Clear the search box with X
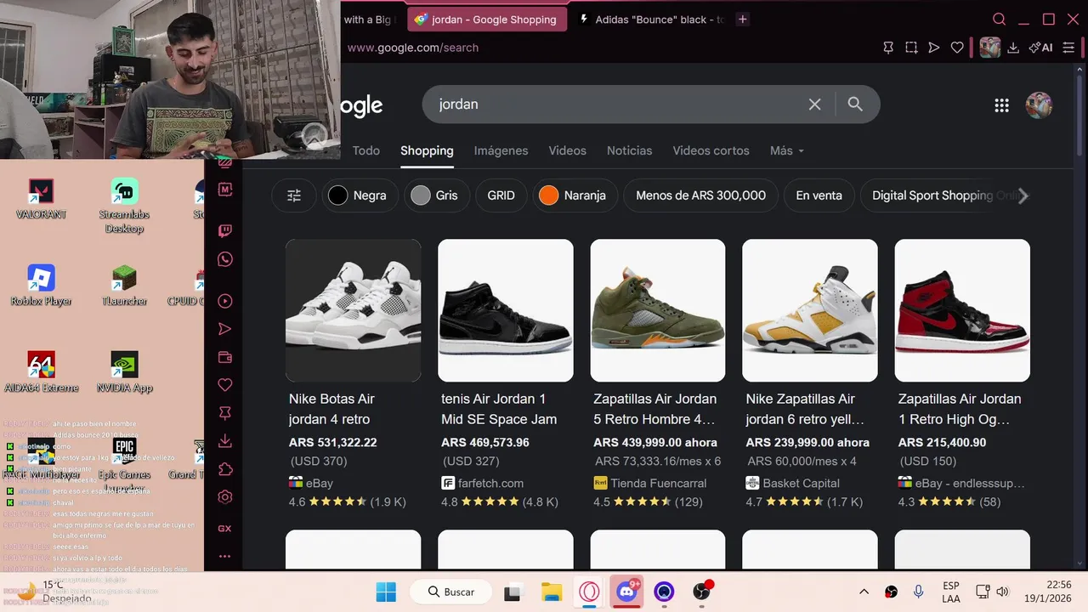1088x612 pixels. pyautogui.click(x=814, y=104)
